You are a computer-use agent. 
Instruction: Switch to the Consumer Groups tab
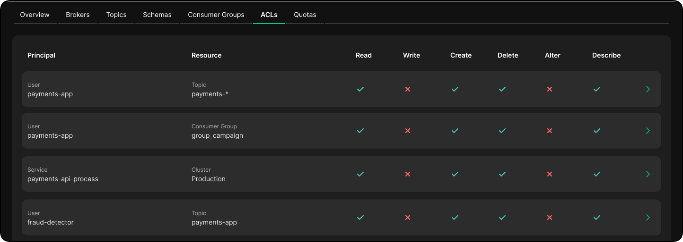[216, 15]
